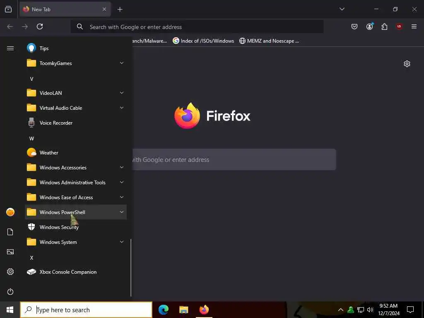
Task: Reload the Firefox page
Action: (x=40, y=26)
